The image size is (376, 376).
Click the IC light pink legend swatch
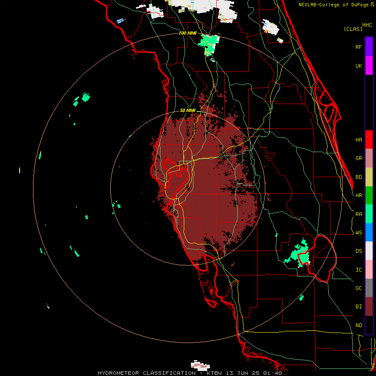369,269
